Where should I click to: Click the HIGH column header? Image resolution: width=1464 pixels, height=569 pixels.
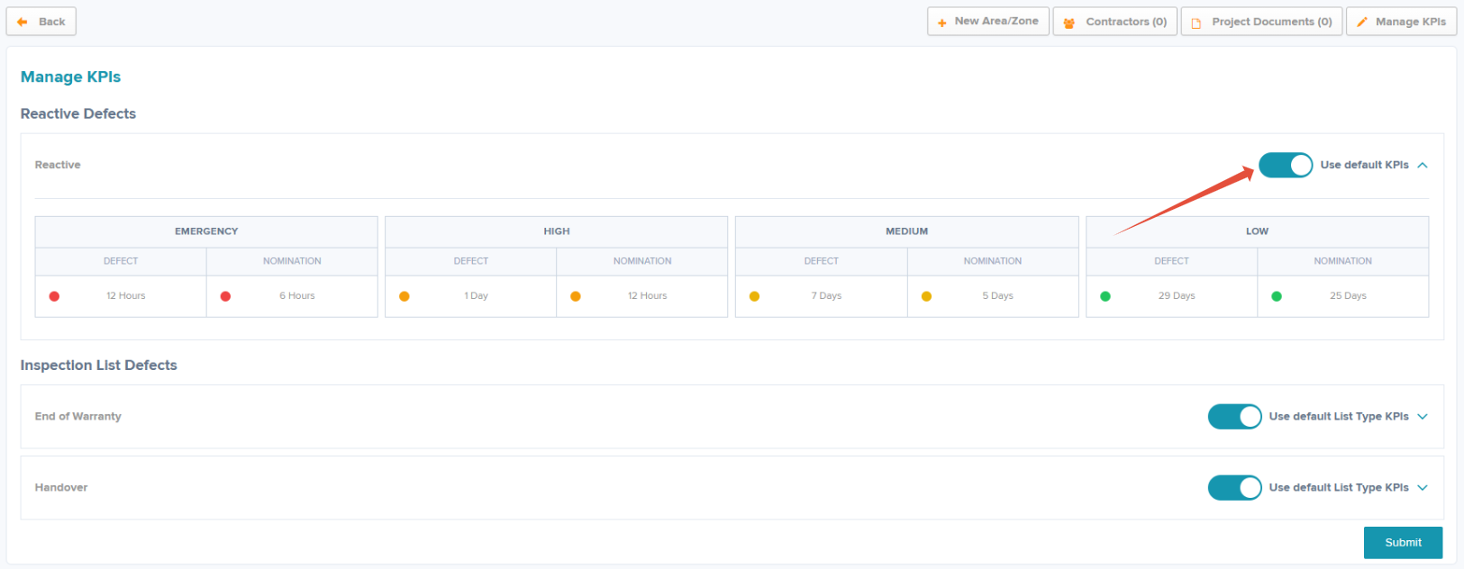point(557,231)
